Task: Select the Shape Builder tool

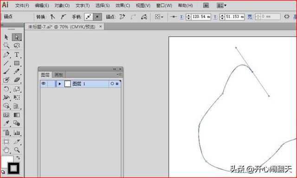Action: [x=6, y=106]
